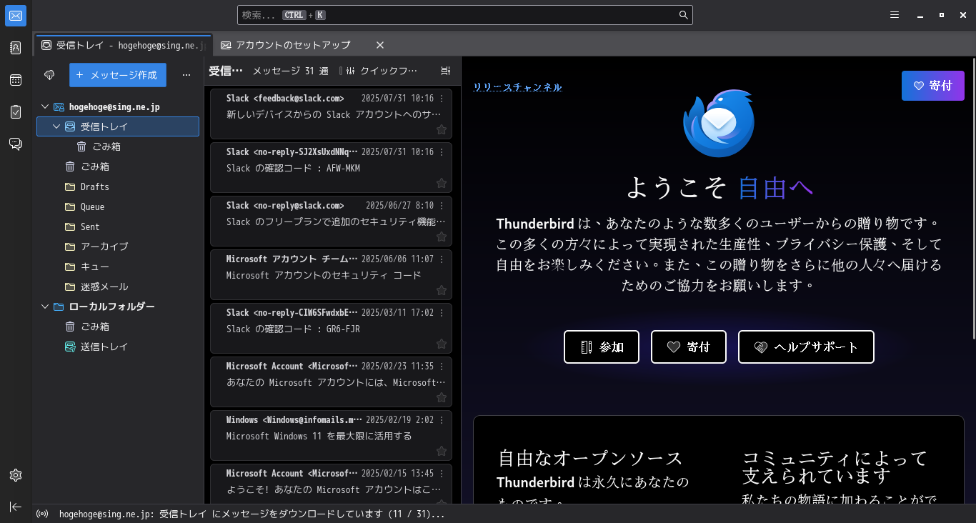Open the リリースチャンネル link
Screen dimensions: 976x523
(517, 87)
